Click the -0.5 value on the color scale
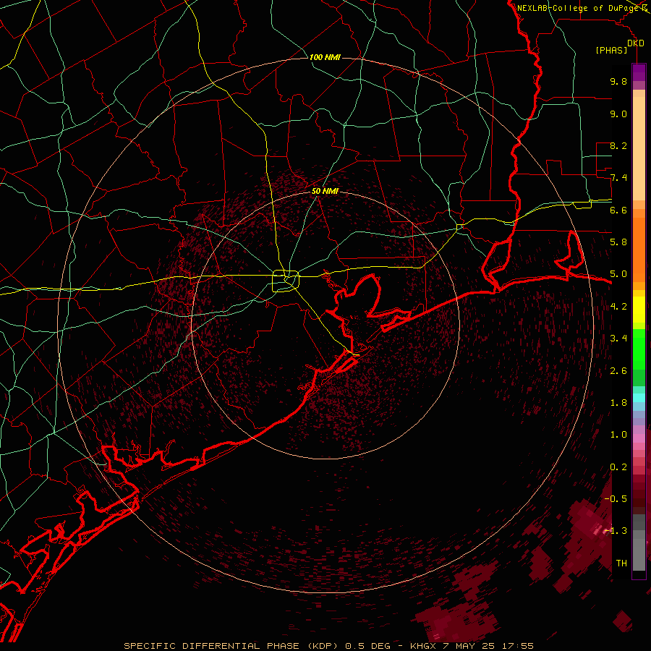The width and height of the screenshot is (651, 651). pyautogui.click(x=616, y=498)
